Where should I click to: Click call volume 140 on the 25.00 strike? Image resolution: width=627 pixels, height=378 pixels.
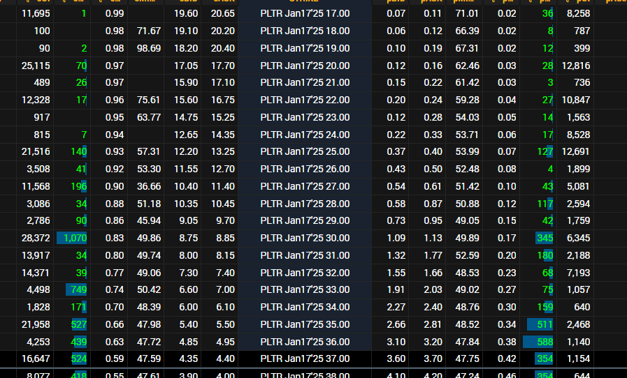click(x=79, y=151)
